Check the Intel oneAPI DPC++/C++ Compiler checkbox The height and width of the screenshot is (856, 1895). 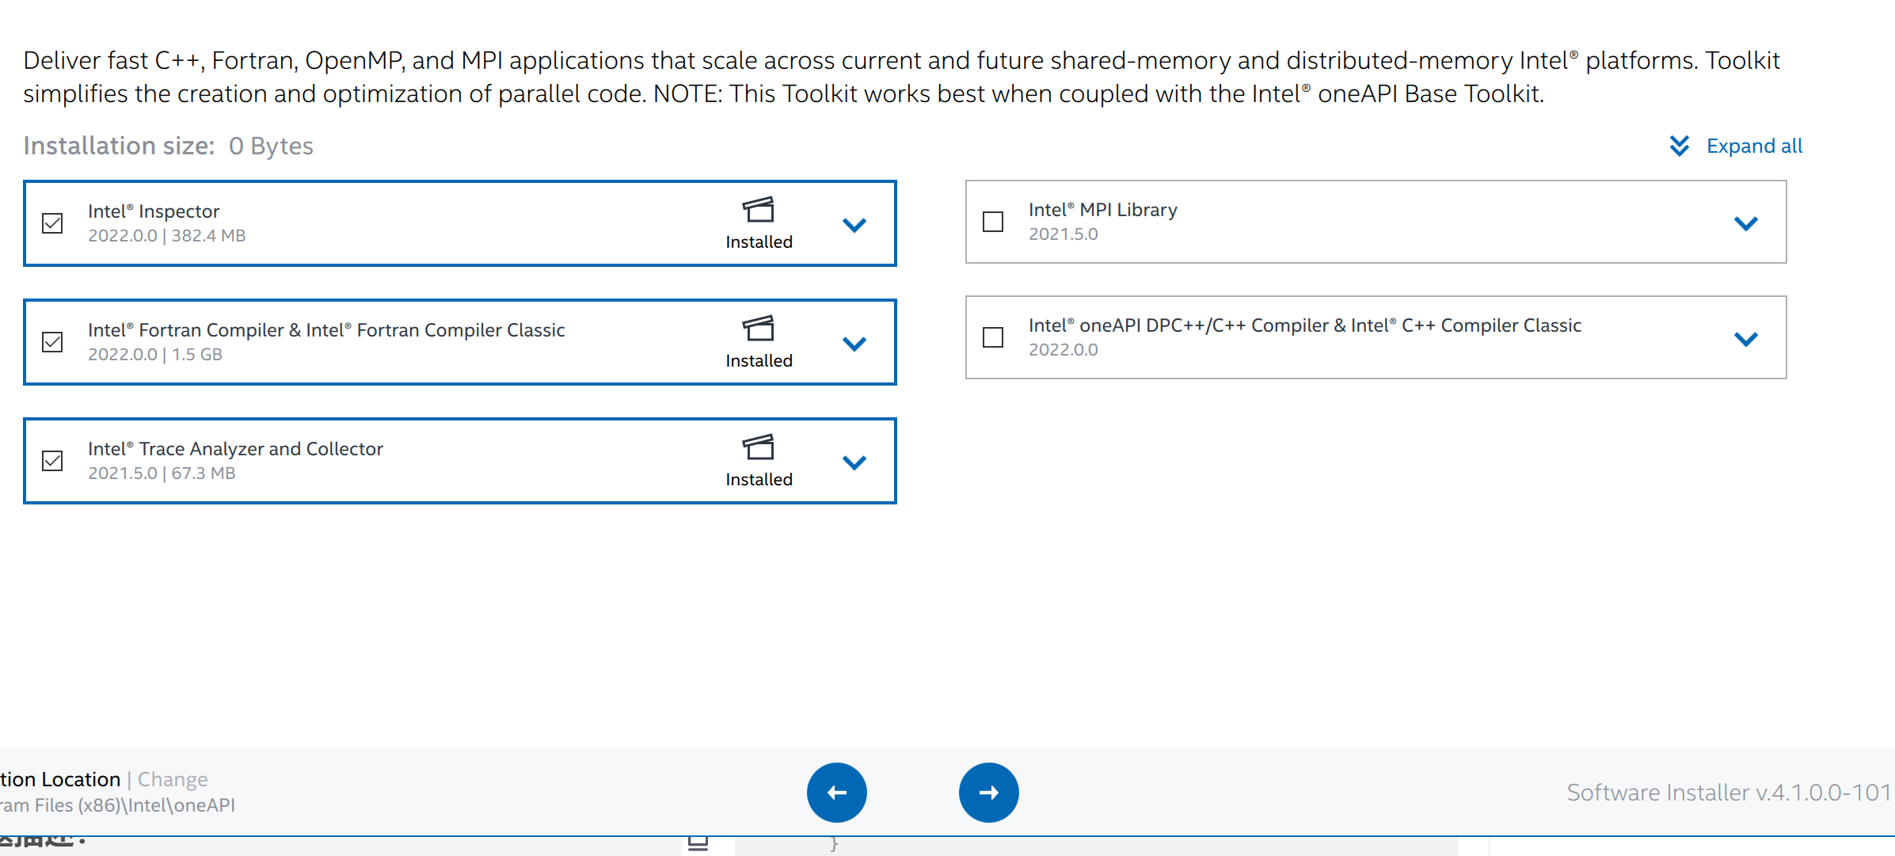(991, 337)
